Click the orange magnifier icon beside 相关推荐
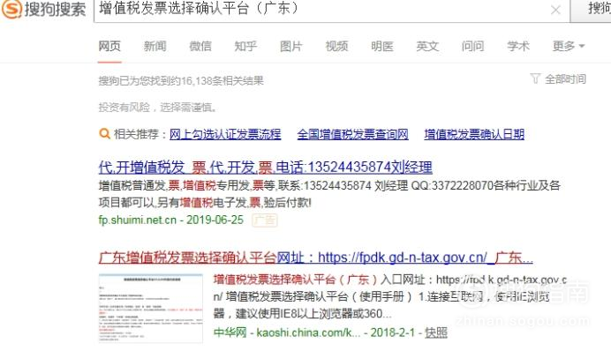Viewport: 611px width, 351px height. (104, 134)
